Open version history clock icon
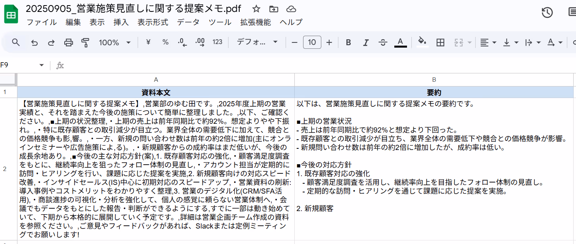This screenshot has height=244, width=576. (x=547, y=12)
